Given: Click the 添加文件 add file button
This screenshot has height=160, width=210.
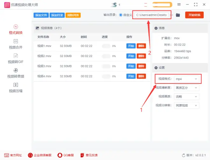Looking at the screenshot, I should click(x=41, y=15).
